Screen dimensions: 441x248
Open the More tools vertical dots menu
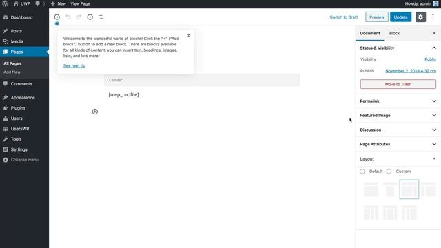pyautogui.click(x=433, y=17)
